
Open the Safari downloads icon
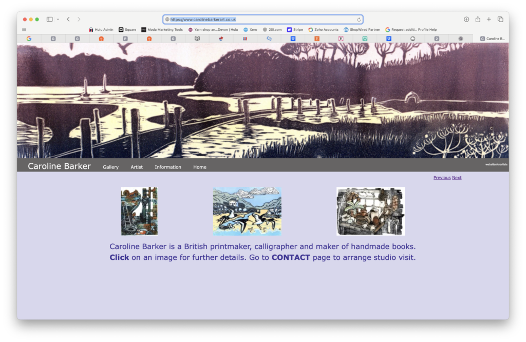(x=466, y=20)
